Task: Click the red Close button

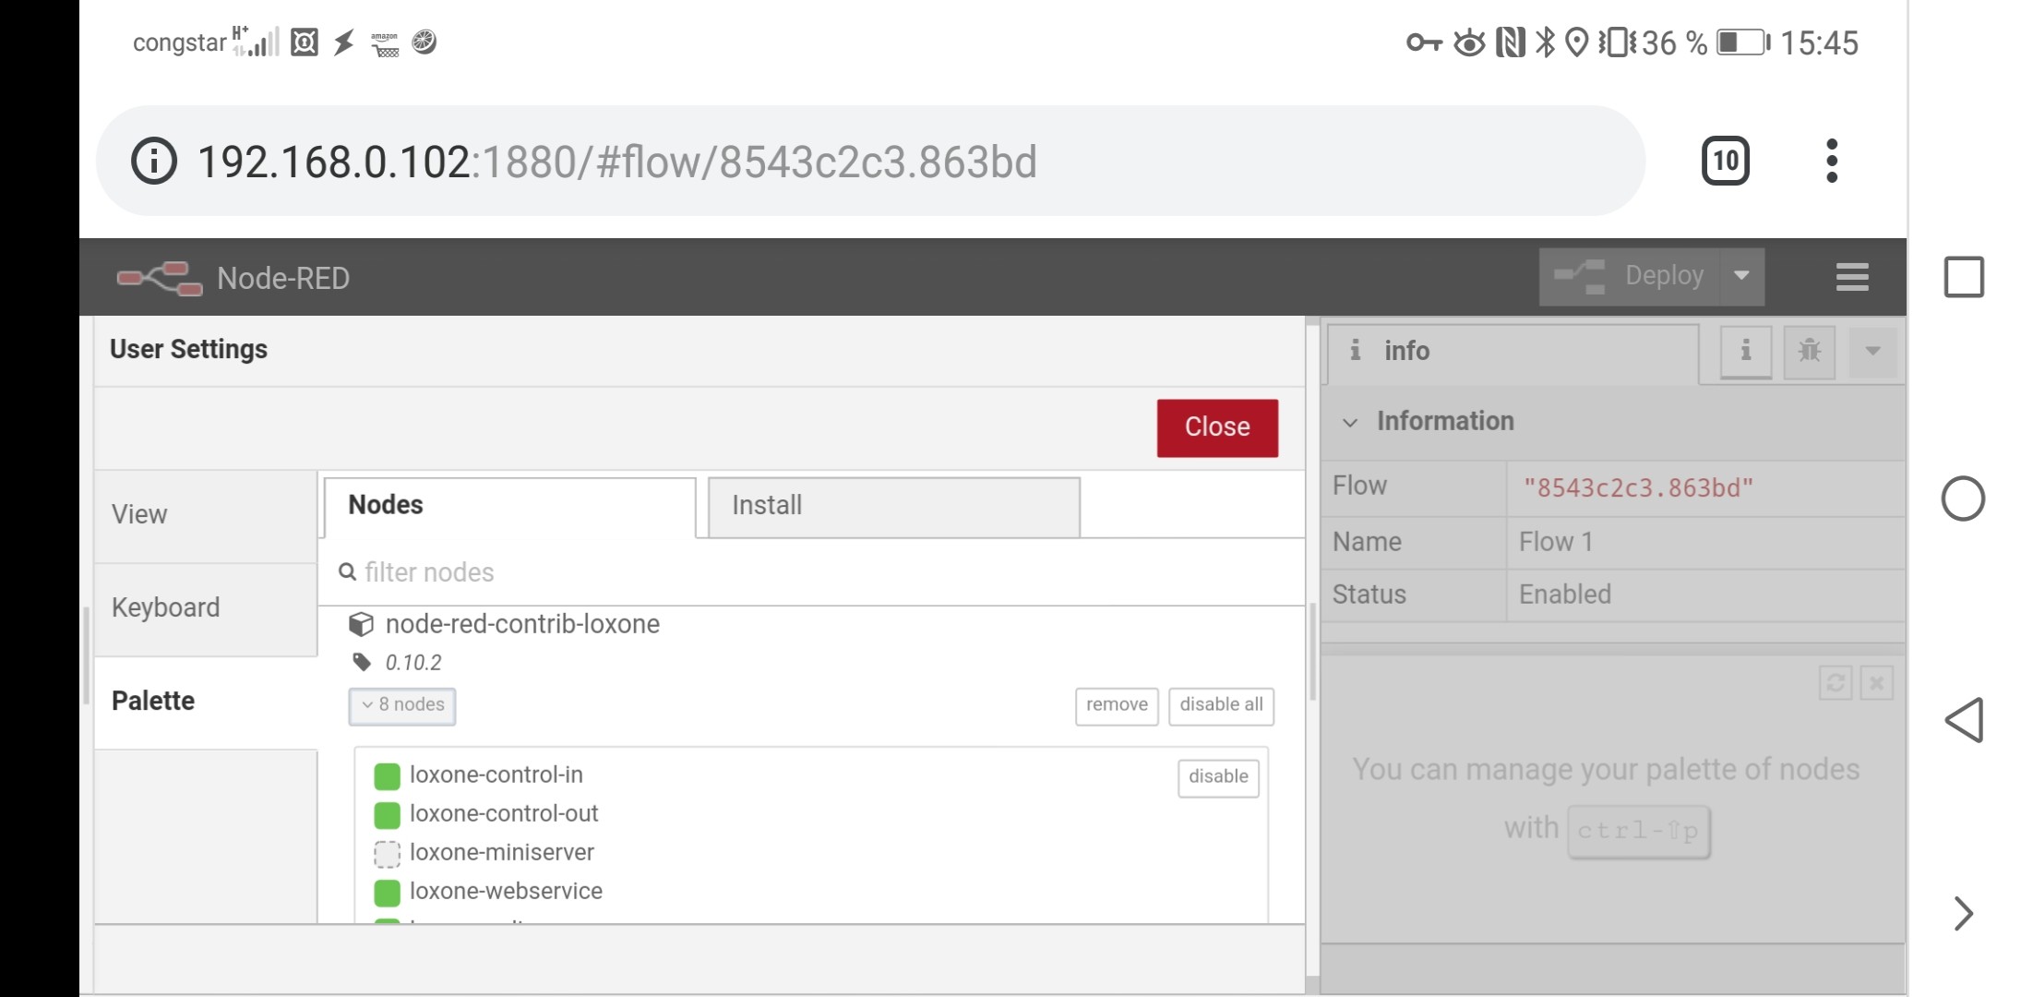Action: pos(1216,427)
